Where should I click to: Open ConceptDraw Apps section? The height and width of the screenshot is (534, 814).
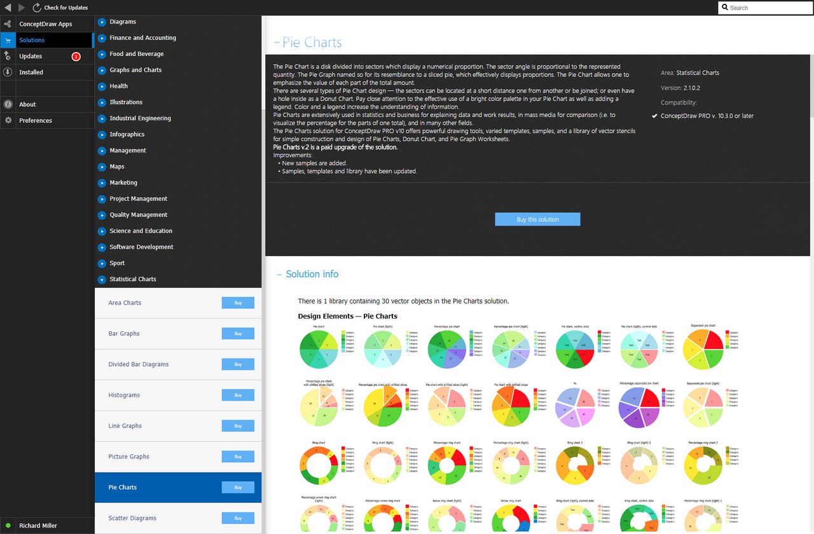[46, 24]
